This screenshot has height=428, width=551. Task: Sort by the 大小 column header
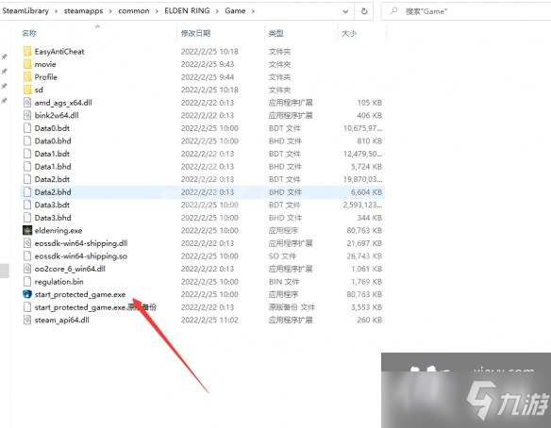(349, 33)
